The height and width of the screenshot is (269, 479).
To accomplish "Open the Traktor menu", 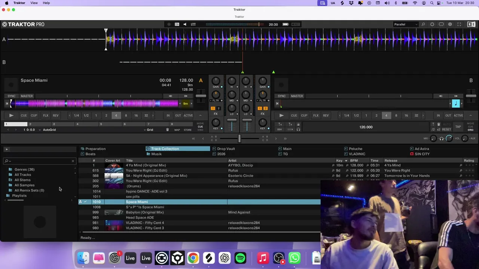I will click(x=19, y=3).
